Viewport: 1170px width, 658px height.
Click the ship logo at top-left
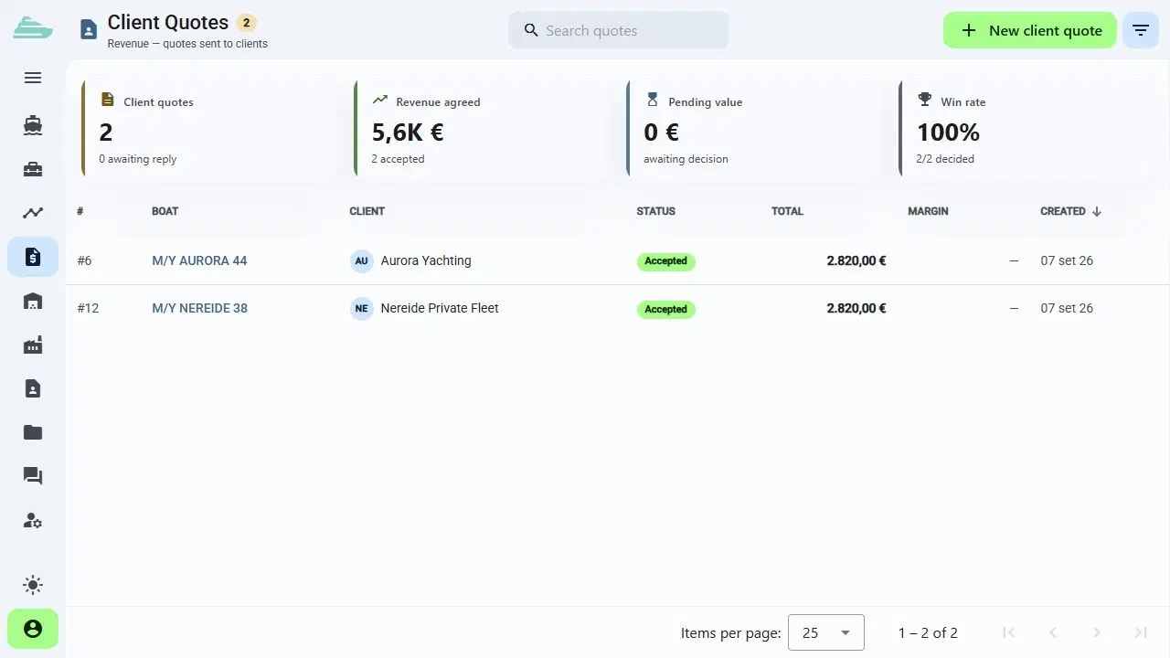pyautogui.click(x=33, y=27)
